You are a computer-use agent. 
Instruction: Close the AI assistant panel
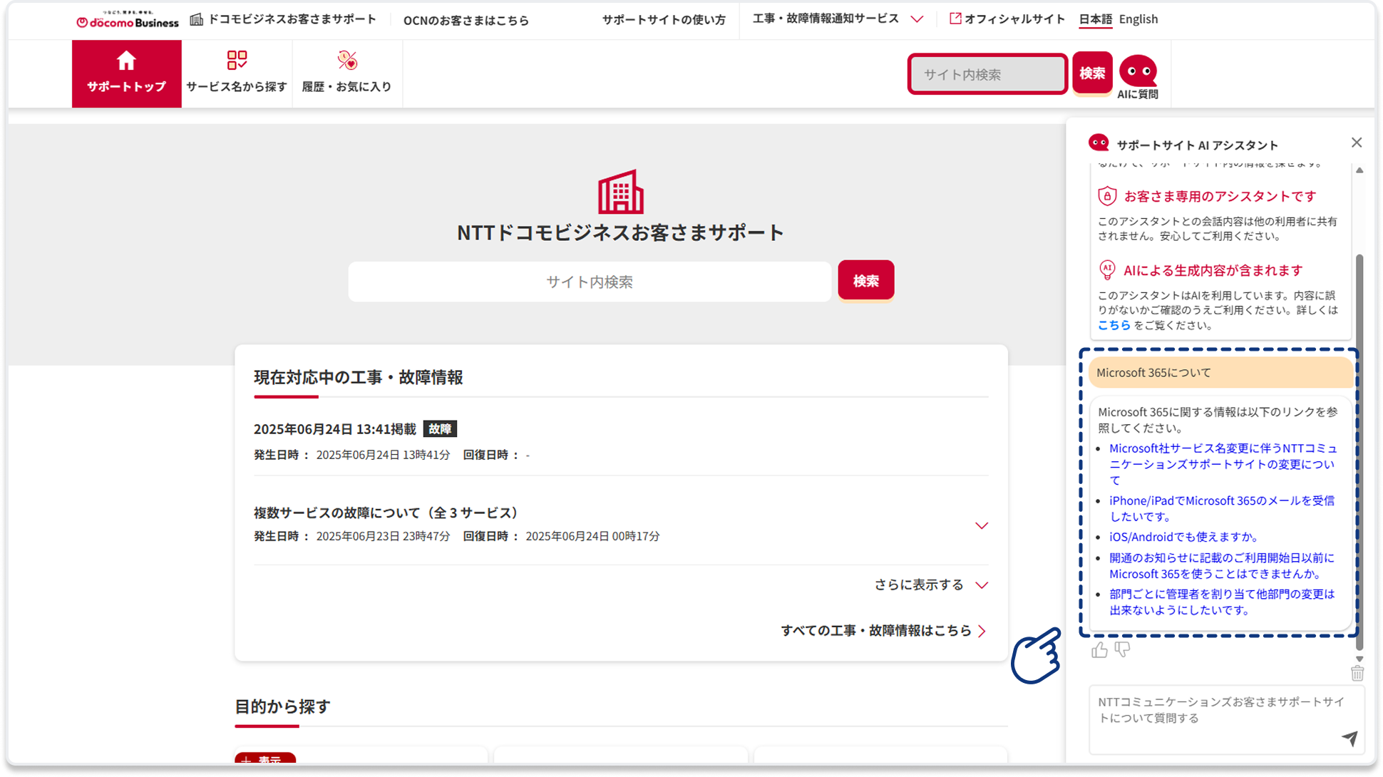[1356, 143]
